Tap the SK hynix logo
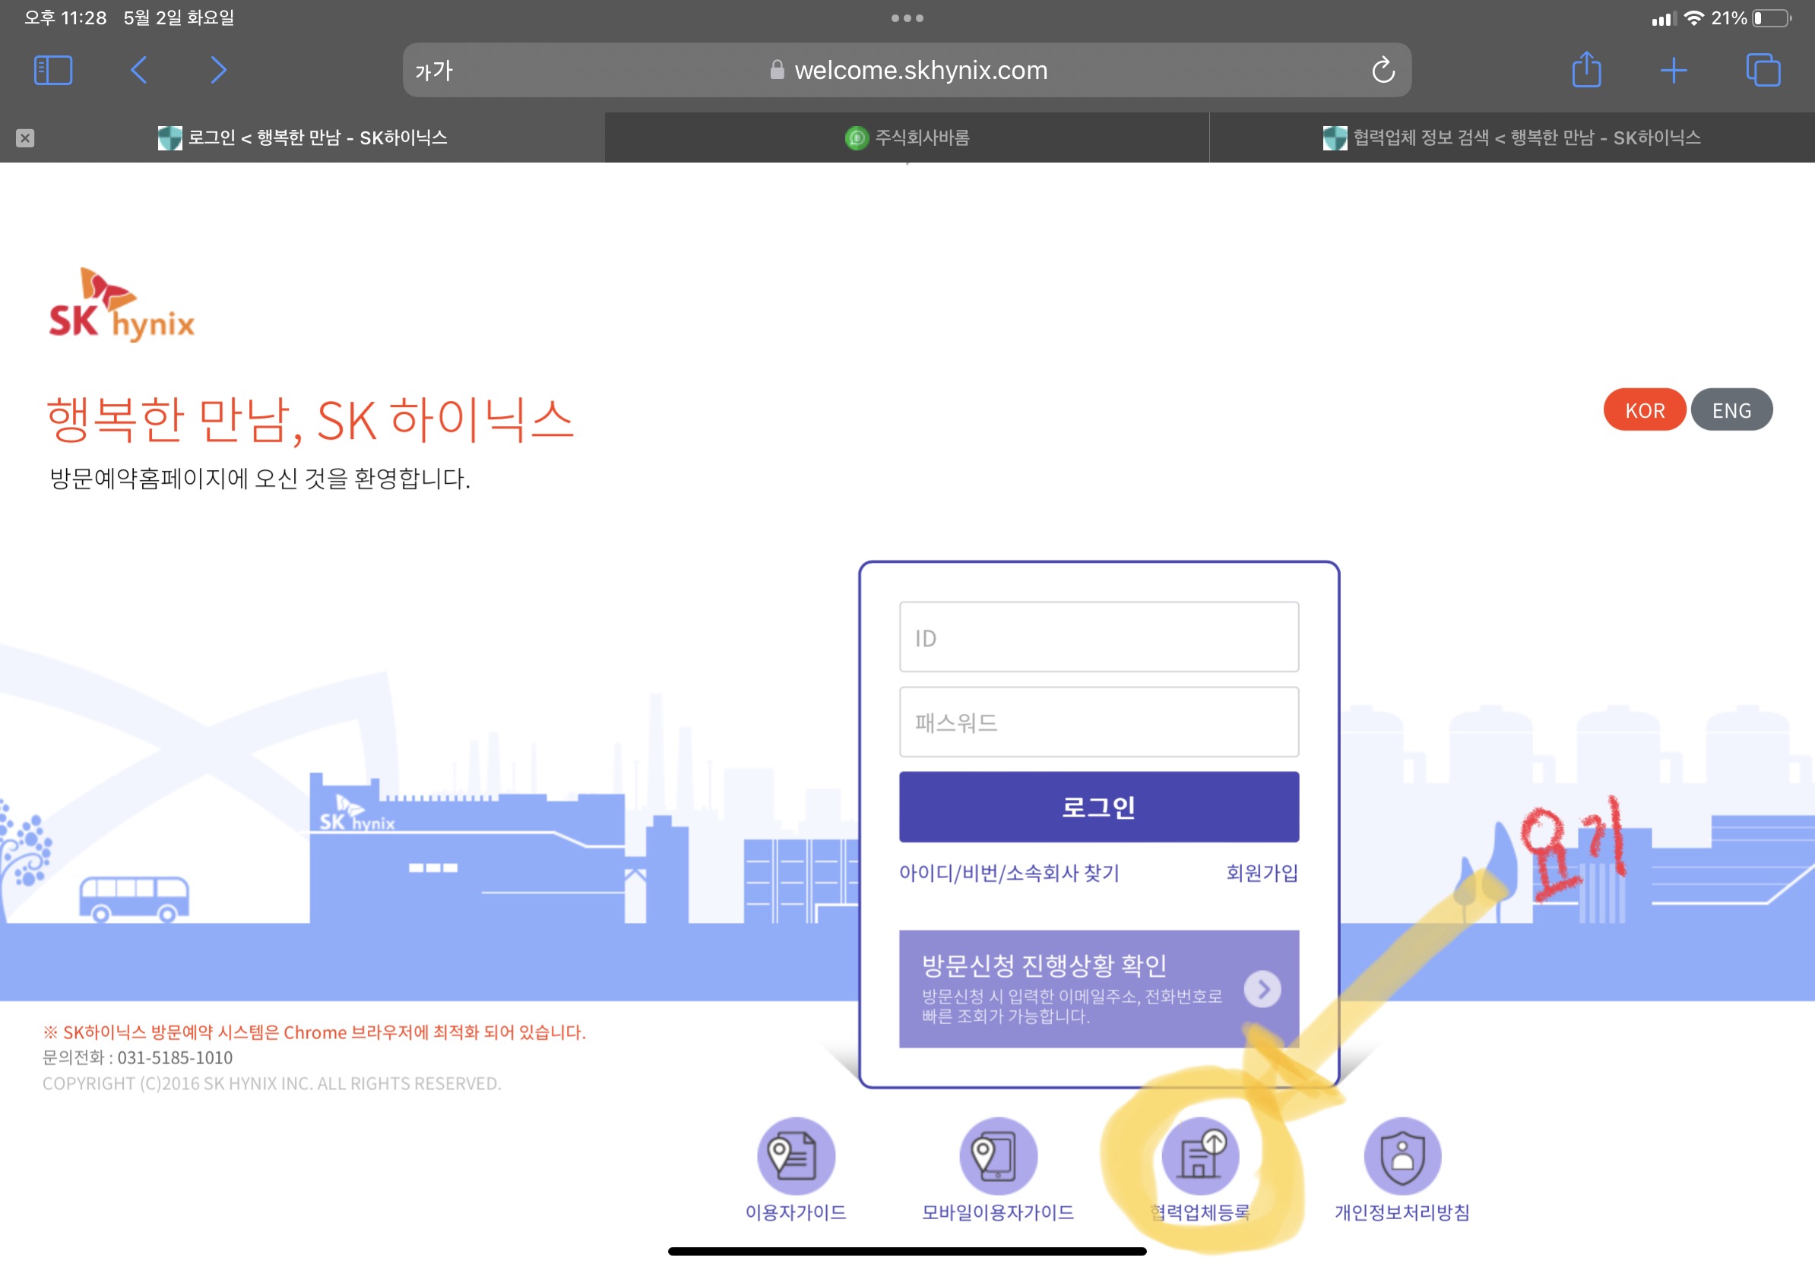 tap(122, 305)
